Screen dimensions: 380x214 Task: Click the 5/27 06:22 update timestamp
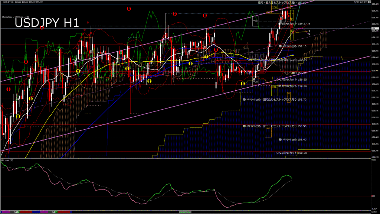coord(362,2)
